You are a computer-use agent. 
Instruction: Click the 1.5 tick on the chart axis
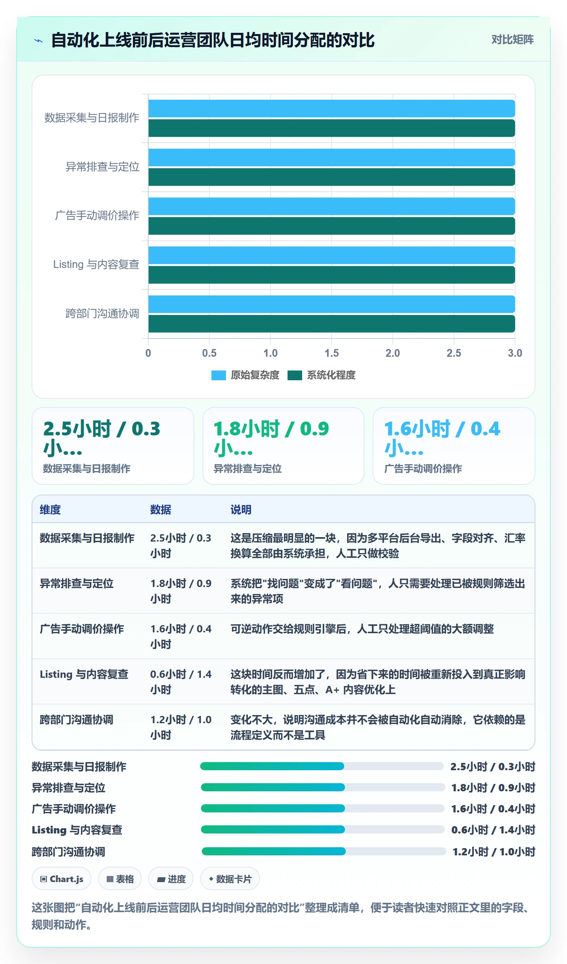point(332,353)
